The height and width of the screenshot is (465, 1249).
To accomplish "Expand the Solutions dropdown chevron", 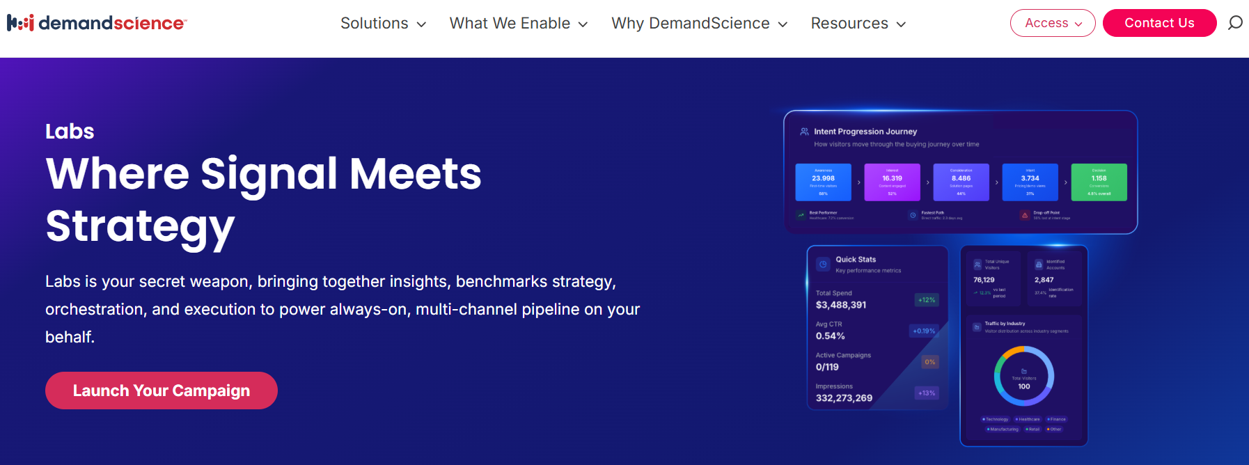I will [x=421, y=24].
